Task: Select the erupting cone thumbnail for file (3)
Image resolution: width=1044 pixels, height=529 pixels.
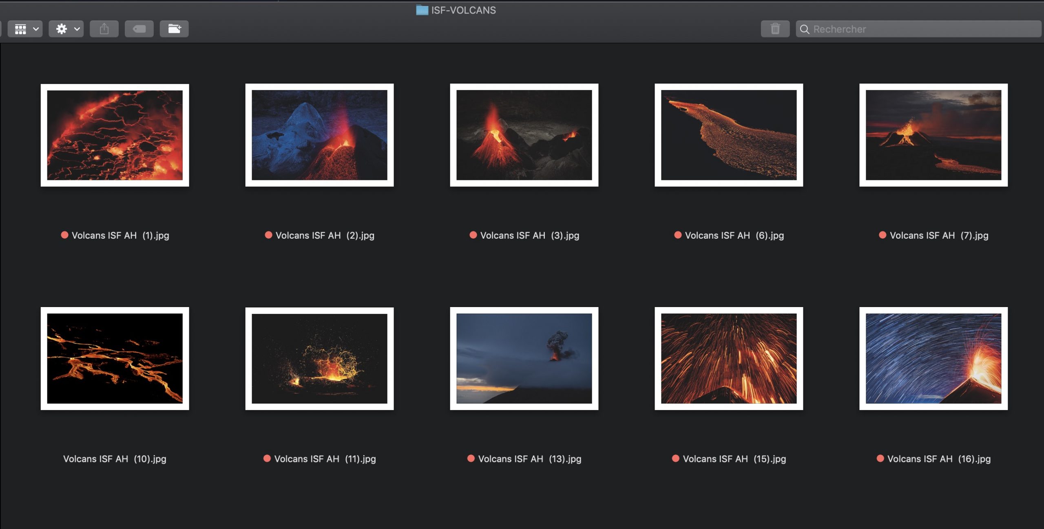Action: point(524,135)
